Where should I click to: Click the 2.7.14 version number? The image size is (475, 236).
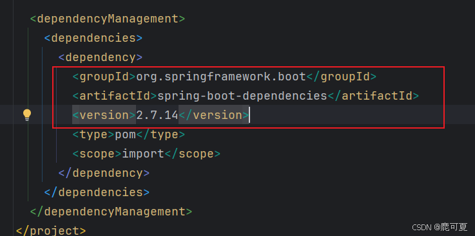[157, 115]
